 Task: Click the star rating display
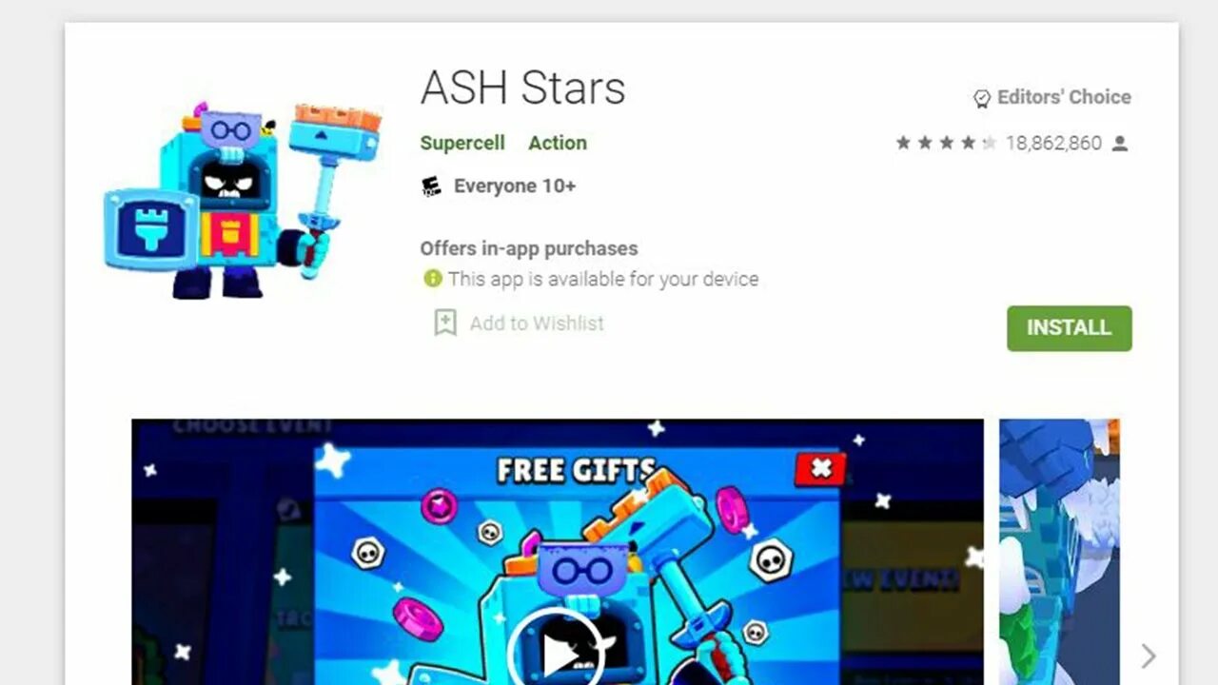946,143
